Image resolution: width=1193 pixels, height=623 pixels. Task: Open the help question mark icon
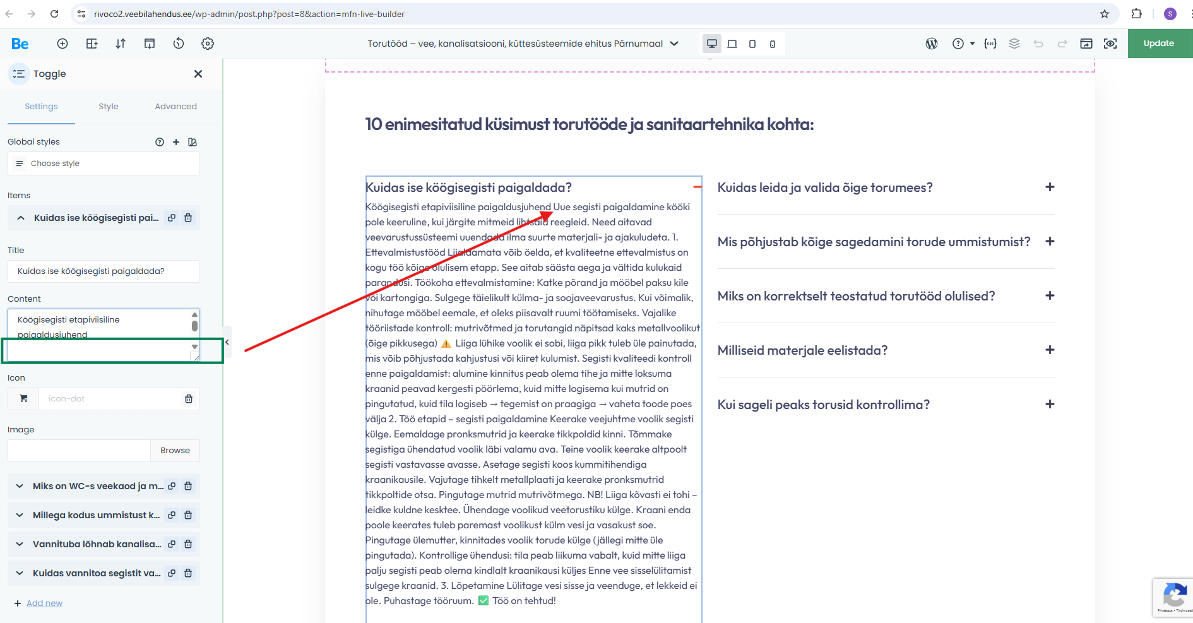(x=958, y=44)
